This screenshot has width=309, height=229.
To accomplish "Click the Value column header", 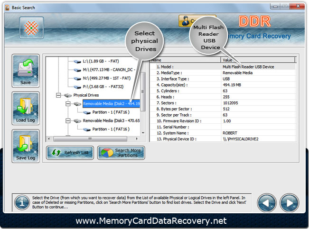I will click(258, 60).
